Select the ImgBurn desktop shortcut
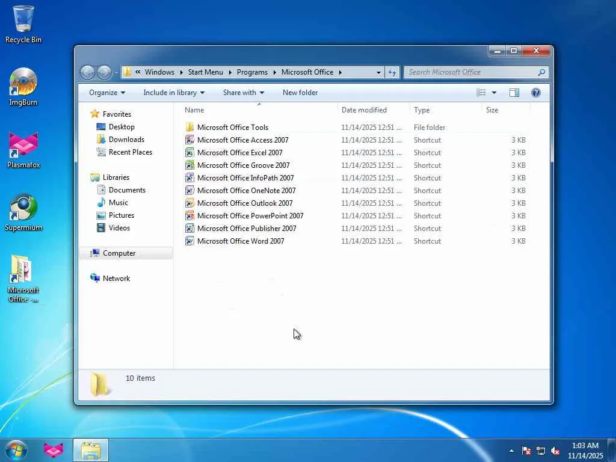 (x=23, y=87)
